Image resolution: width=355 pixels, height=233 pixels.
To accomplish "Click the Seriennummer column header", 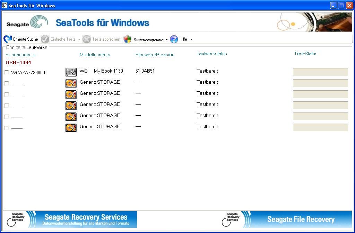I will click(20, 55).
